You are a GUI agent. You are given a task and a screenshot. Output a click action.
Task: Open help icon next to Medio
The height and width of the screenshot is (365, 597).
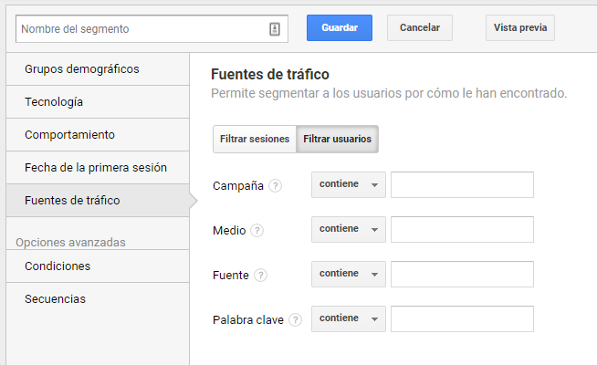pyautogui.click(x=257, y=230)
